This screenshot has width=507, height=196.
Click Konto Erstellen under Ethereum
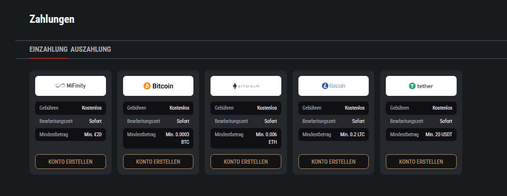point(246,161)
